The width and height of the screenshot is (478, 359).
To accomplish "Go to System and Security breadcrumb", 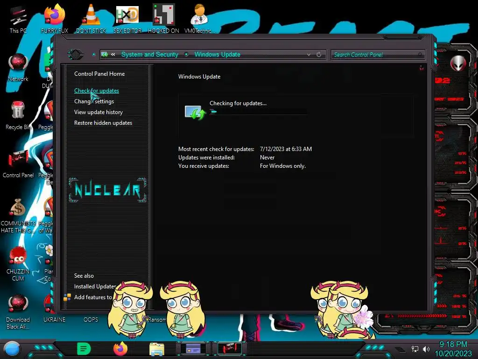I will click(150, 54).
